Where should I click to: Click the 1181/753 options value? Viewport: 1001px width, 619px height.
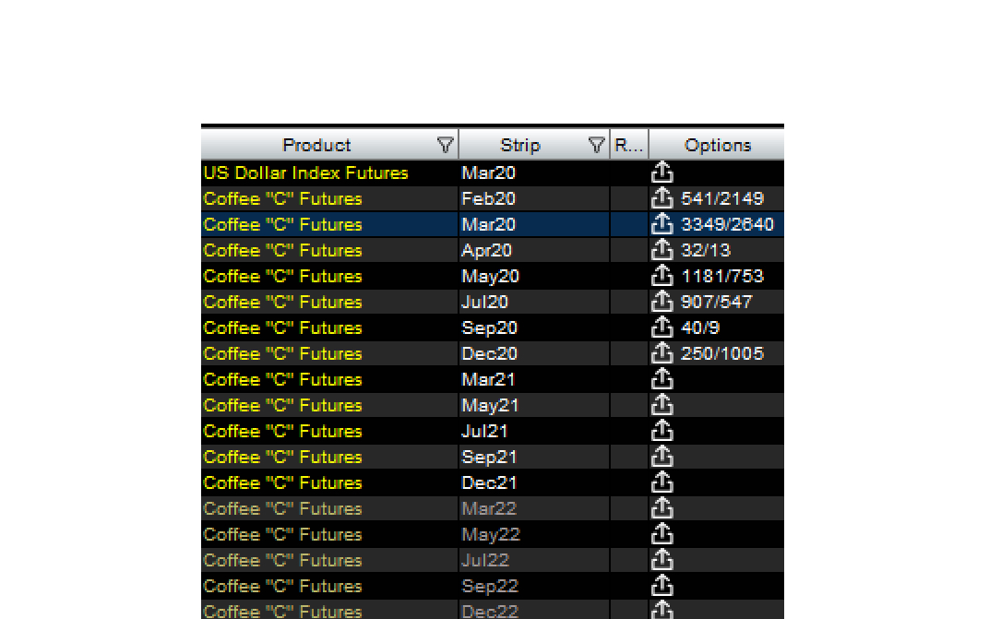pyautogui.click(x=722, y=277)
